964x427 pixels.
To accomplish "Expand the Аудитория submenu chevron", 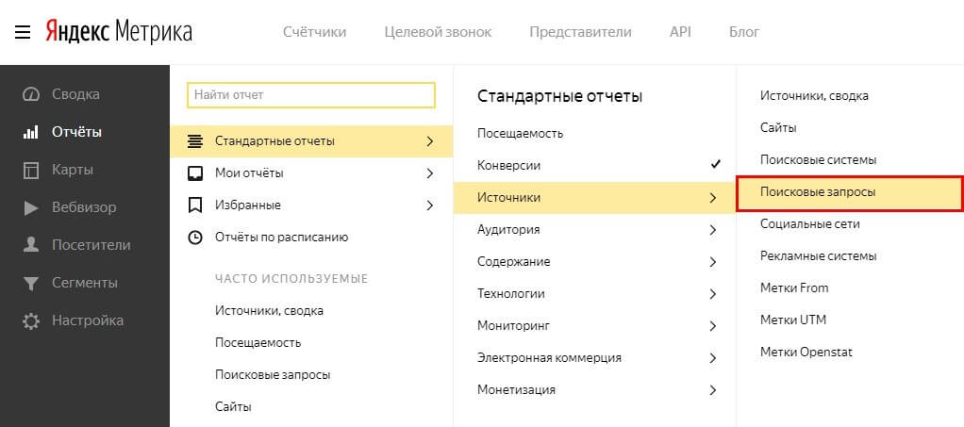I will click(712, 230).
